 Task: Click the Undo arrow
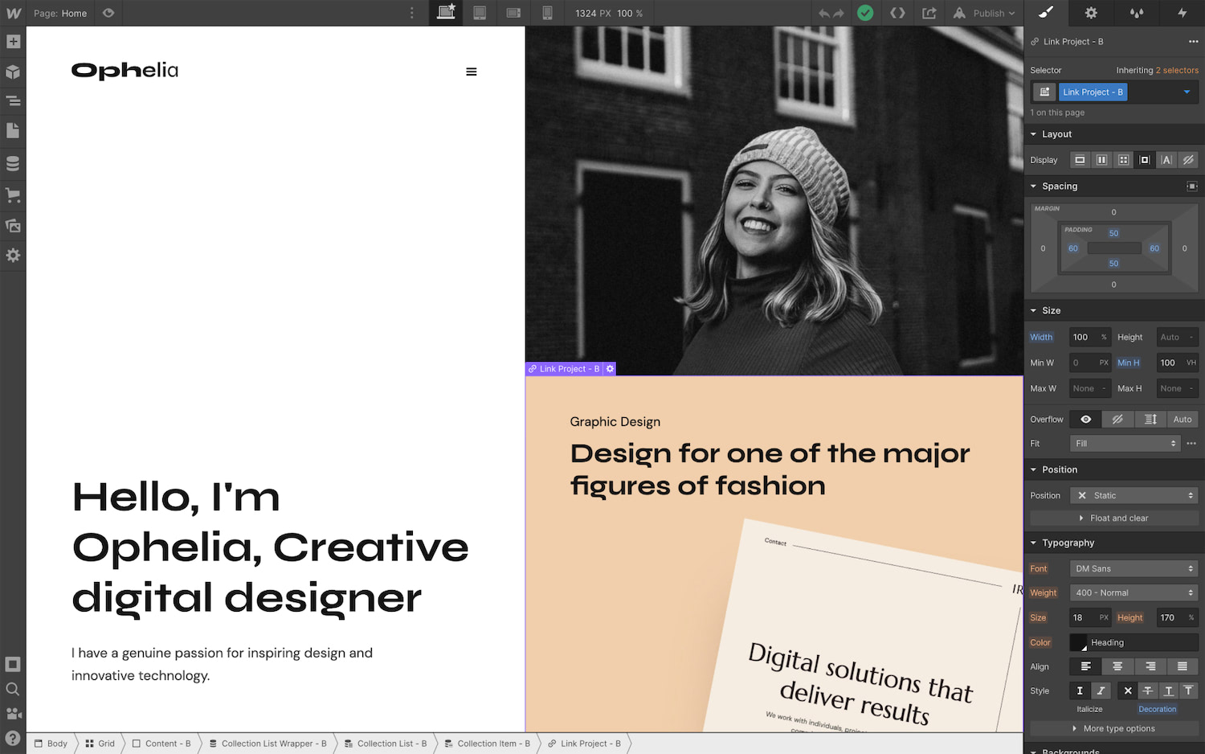(824, 13)
